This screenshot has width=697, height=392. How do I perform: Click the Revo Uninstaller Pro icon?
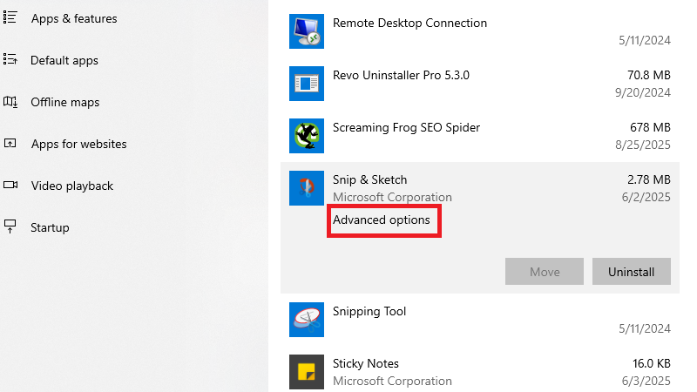pos(307,84)
